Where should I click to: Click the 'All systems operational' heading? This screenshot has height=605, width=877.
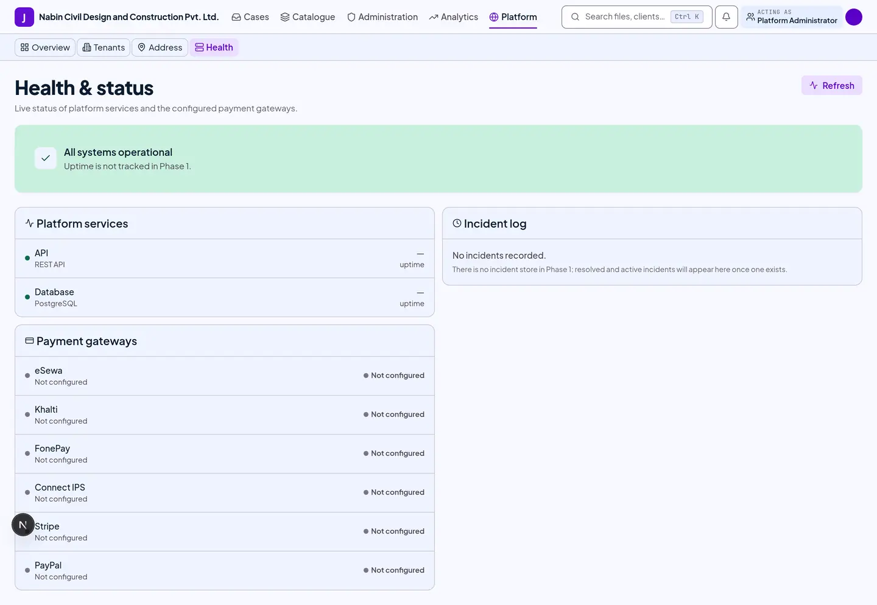118,152
